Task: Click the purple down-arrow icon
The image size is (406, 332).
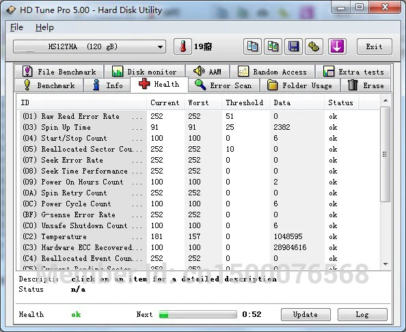Action: click(x=337, y=46)
